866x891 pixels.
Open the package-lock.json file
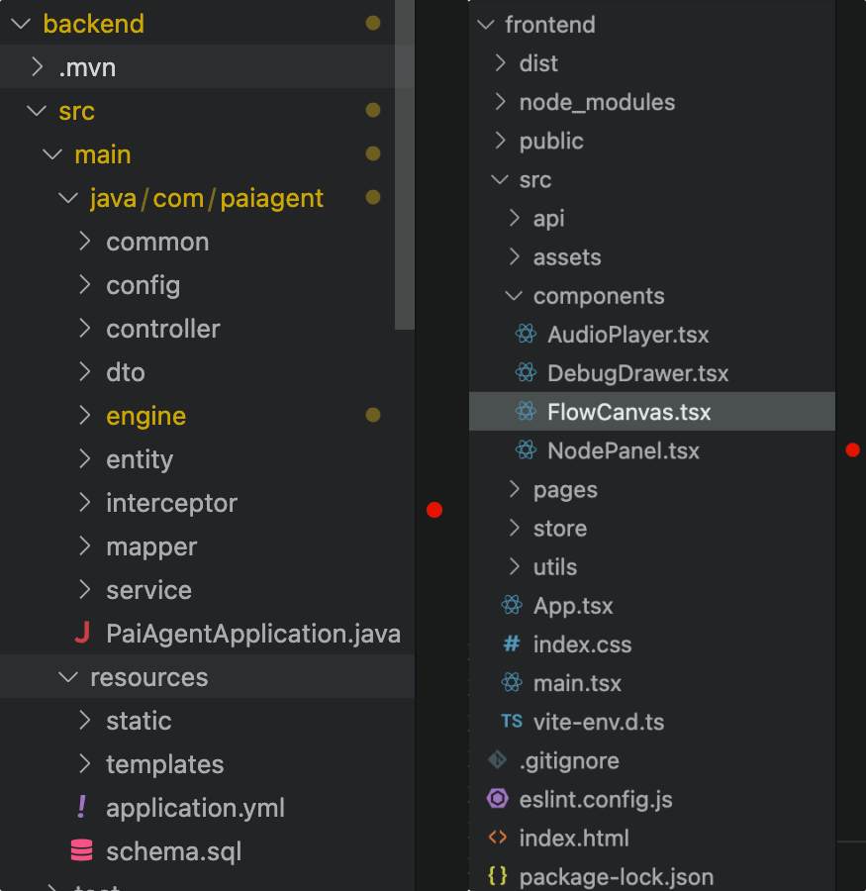616,876
